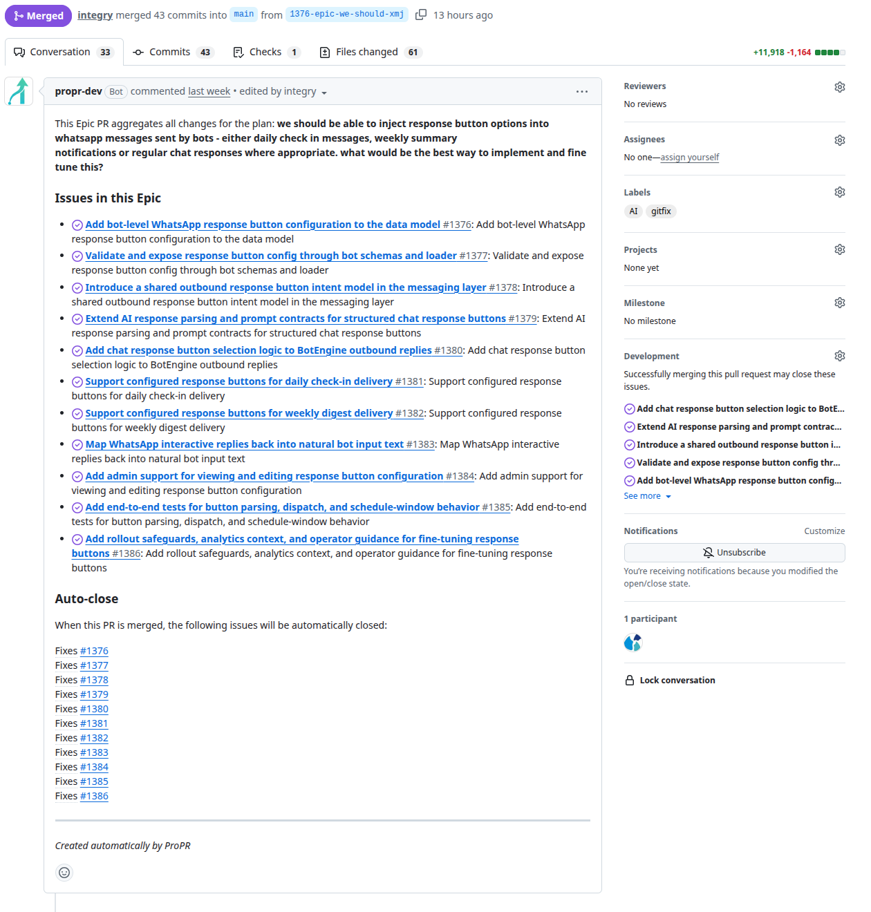Viewport: 871px width, 912px height.
Task: Open issue 'Add rollout safeguards, analytics context'
Action: coord(302,539)
